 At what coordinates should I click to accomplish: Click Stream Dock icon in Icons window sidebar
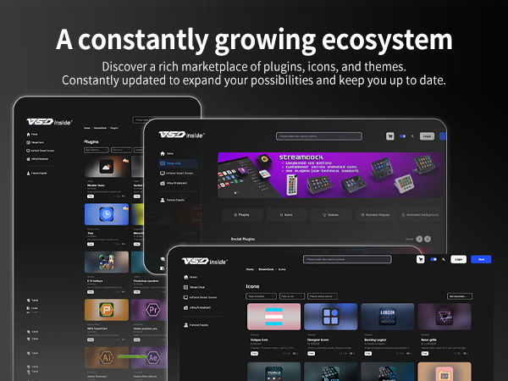coord(185,287)
